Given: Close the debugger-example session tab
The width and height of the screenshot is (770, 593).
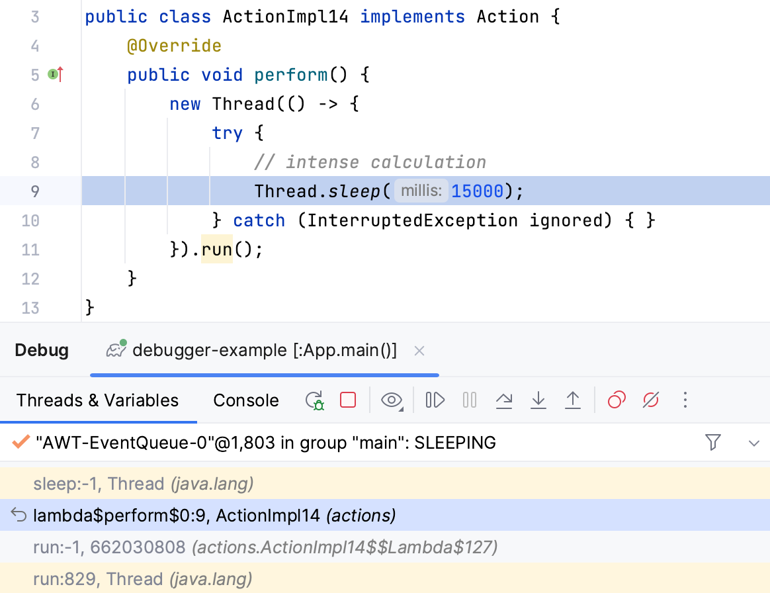Looking at the screenshot, I should (x=419, y=351).
